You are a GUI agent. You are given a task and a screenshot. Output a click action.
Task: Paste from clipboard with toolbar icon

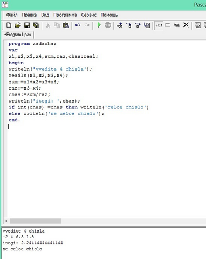coord(66,25)
